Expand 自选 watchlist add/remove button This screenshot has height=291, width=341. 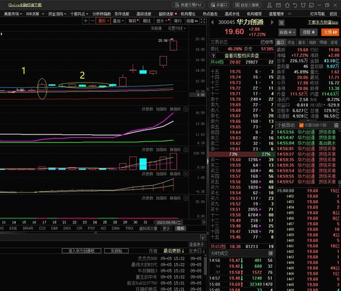click(287, 33)
